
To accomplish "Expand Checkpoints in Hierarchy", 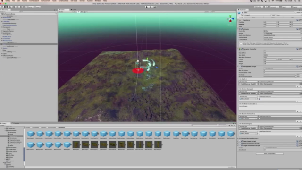I will pyautogui.click(x=2, y=27).
